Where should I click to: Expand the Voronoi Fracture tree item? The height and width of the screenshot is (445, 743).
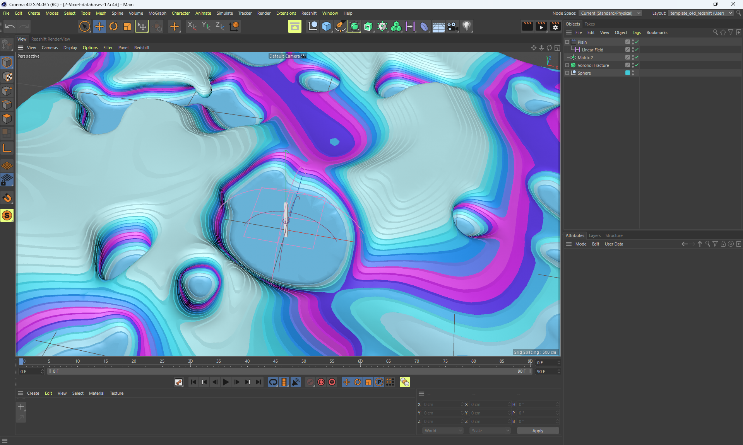click(x=567, y=65)
